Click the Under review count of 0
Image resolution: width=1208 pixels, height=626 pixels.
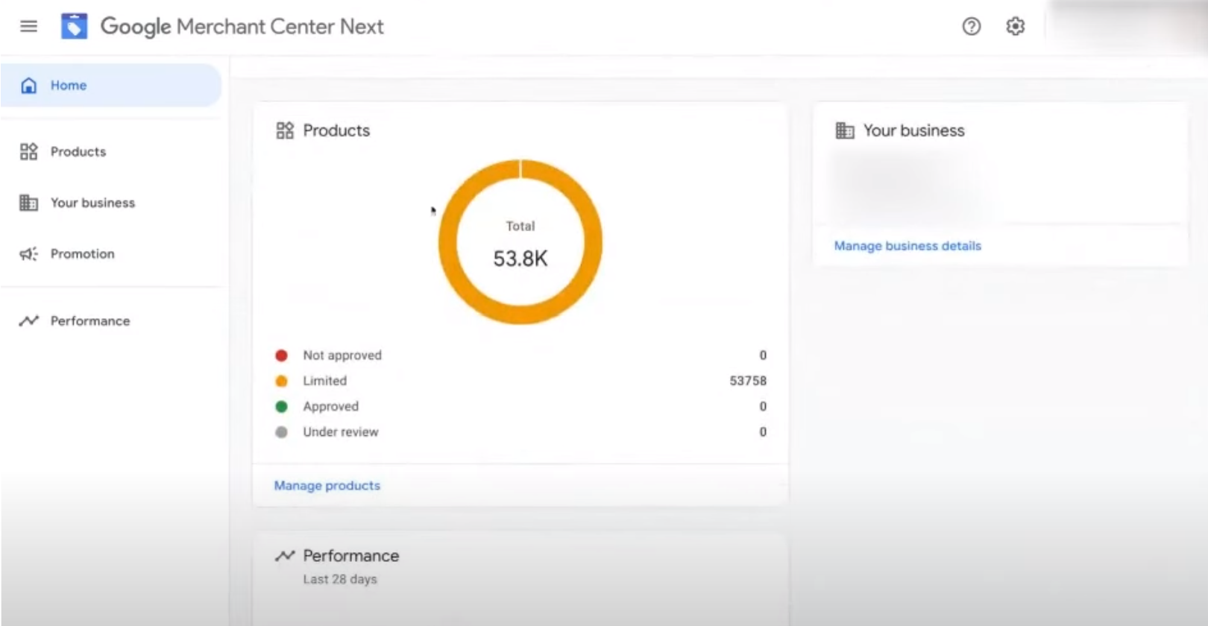[x=763, y=432]
